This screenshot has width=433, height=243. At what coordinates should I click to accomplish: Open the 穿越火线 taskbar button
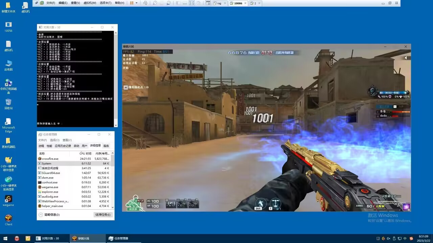coord(87,238)
